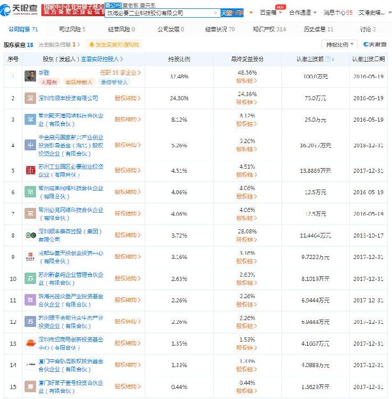
Task: Expand 股权链 in shareholder row 1
Action: pyautogui.click(x=247, y=80)
